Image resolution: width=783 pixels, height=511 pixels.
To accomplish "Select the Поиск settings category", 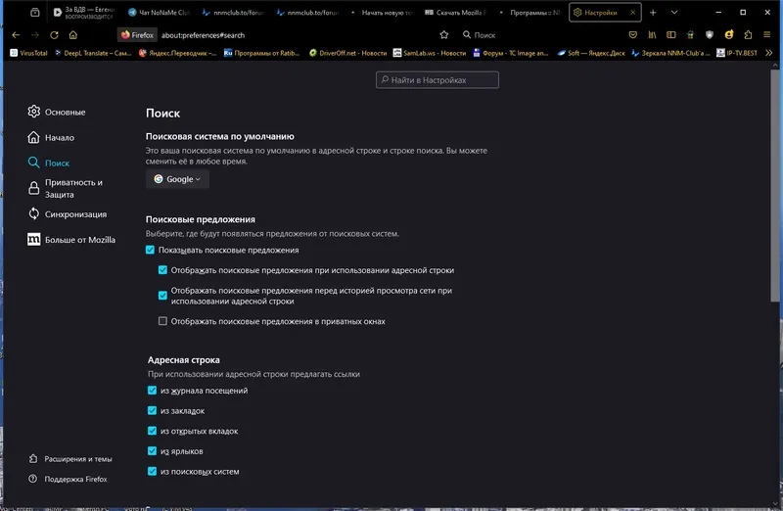I will (x=48, y=163).
